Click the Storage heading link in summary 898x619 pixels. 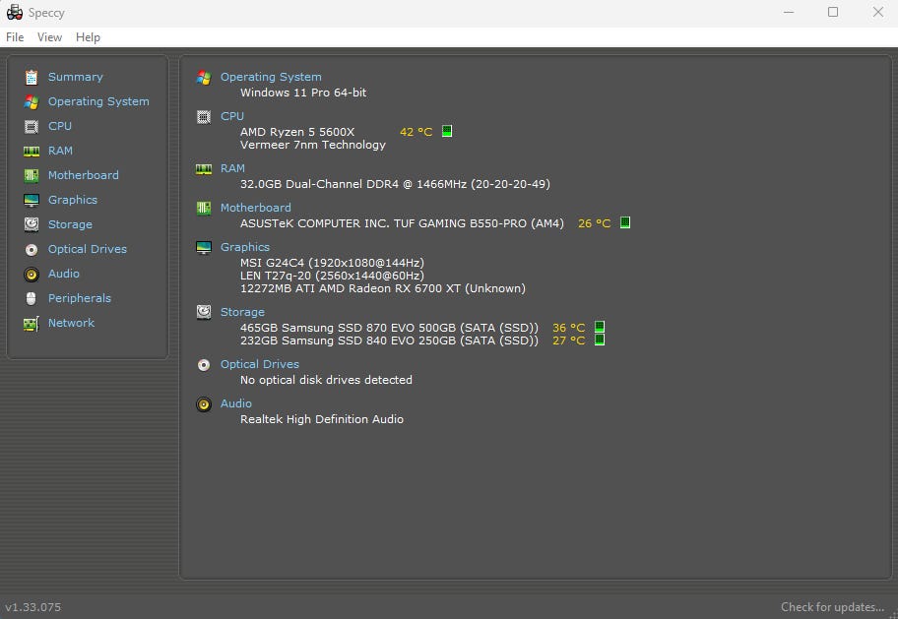(242, 312)
